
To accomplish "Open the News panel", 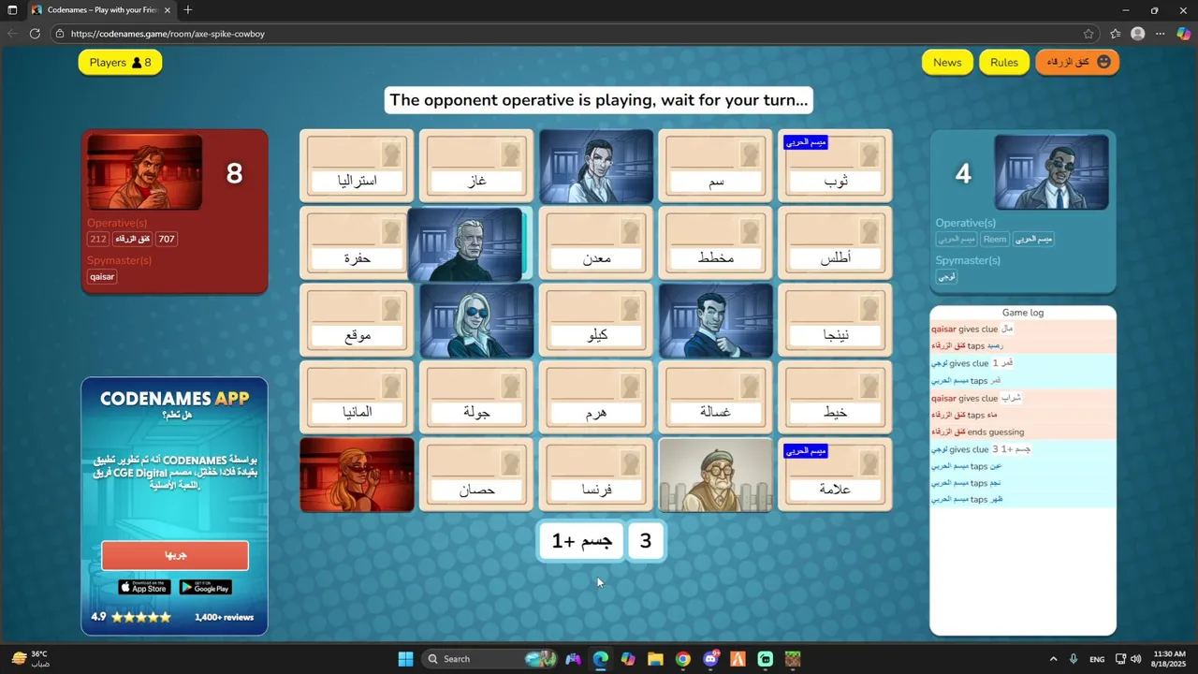I will (947, 63).
